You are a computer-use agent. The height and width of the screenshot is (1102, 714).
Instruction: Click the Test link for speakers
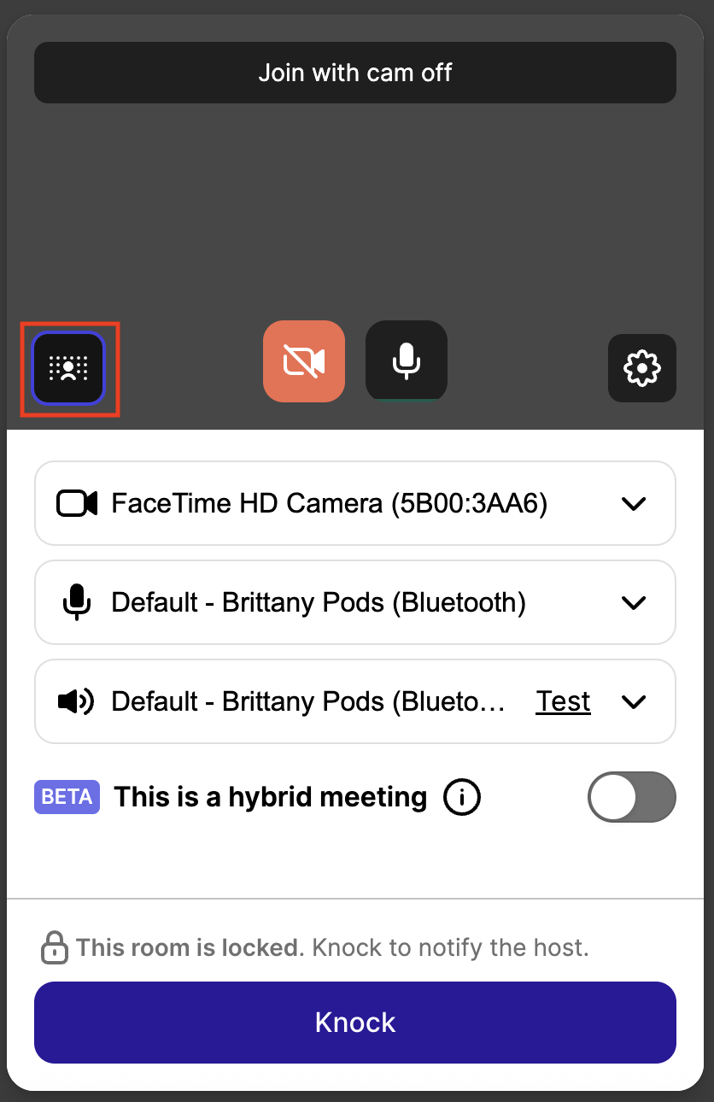pyautogui.click(x=563, y=701)
